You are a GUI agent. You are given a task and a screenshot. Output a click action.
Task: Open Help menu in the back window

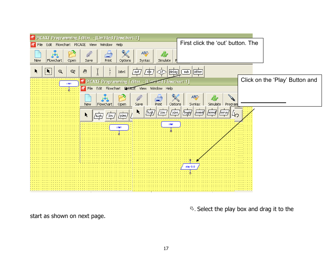click(119, 45)
